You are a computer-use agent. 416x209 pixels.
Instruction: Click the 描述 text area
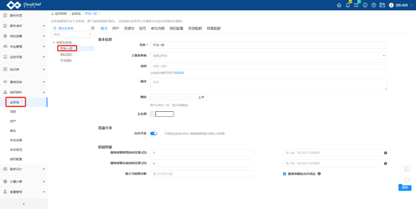click(268, 84)
